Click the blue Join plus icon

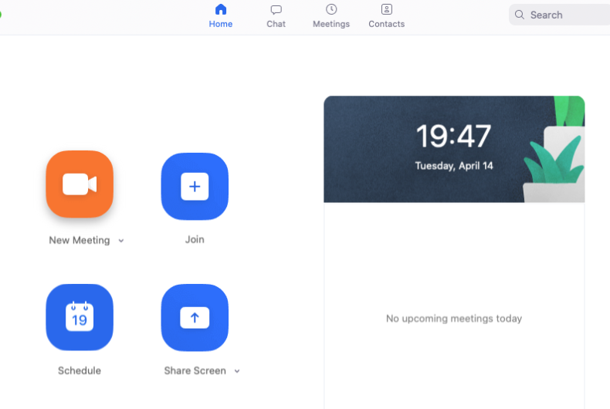point(195,186)
